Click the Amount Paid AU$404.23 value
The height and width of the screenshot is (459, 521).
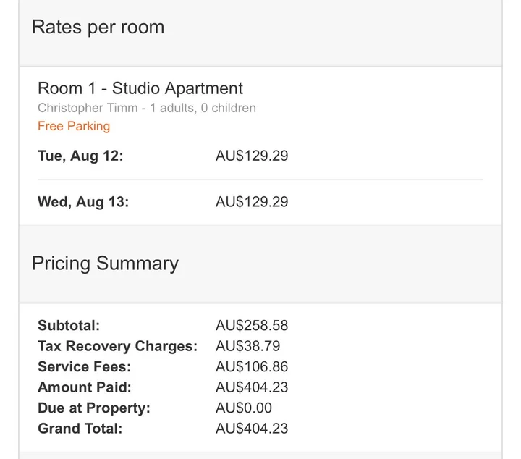pyautogui.click(x=251, y=387)
